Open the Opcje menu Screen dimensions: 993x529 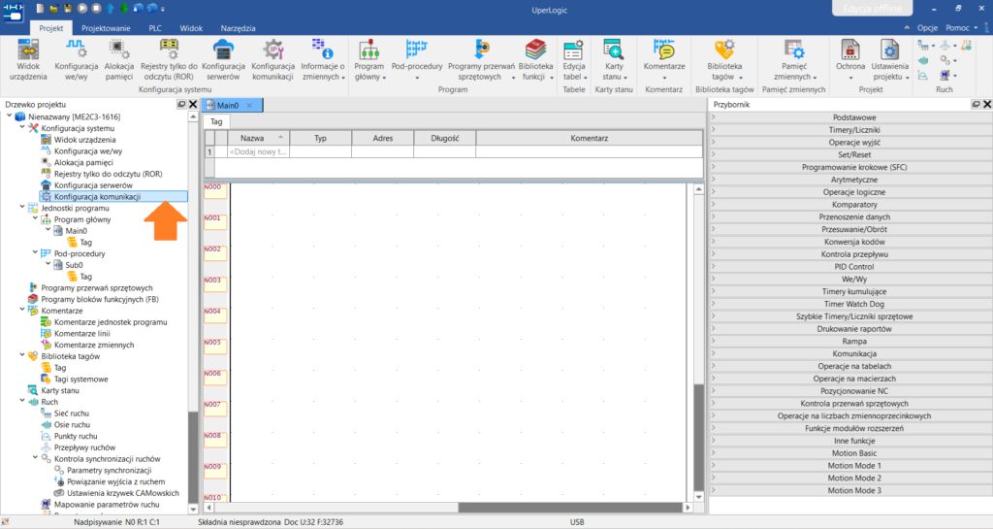(x=927, y=28)
